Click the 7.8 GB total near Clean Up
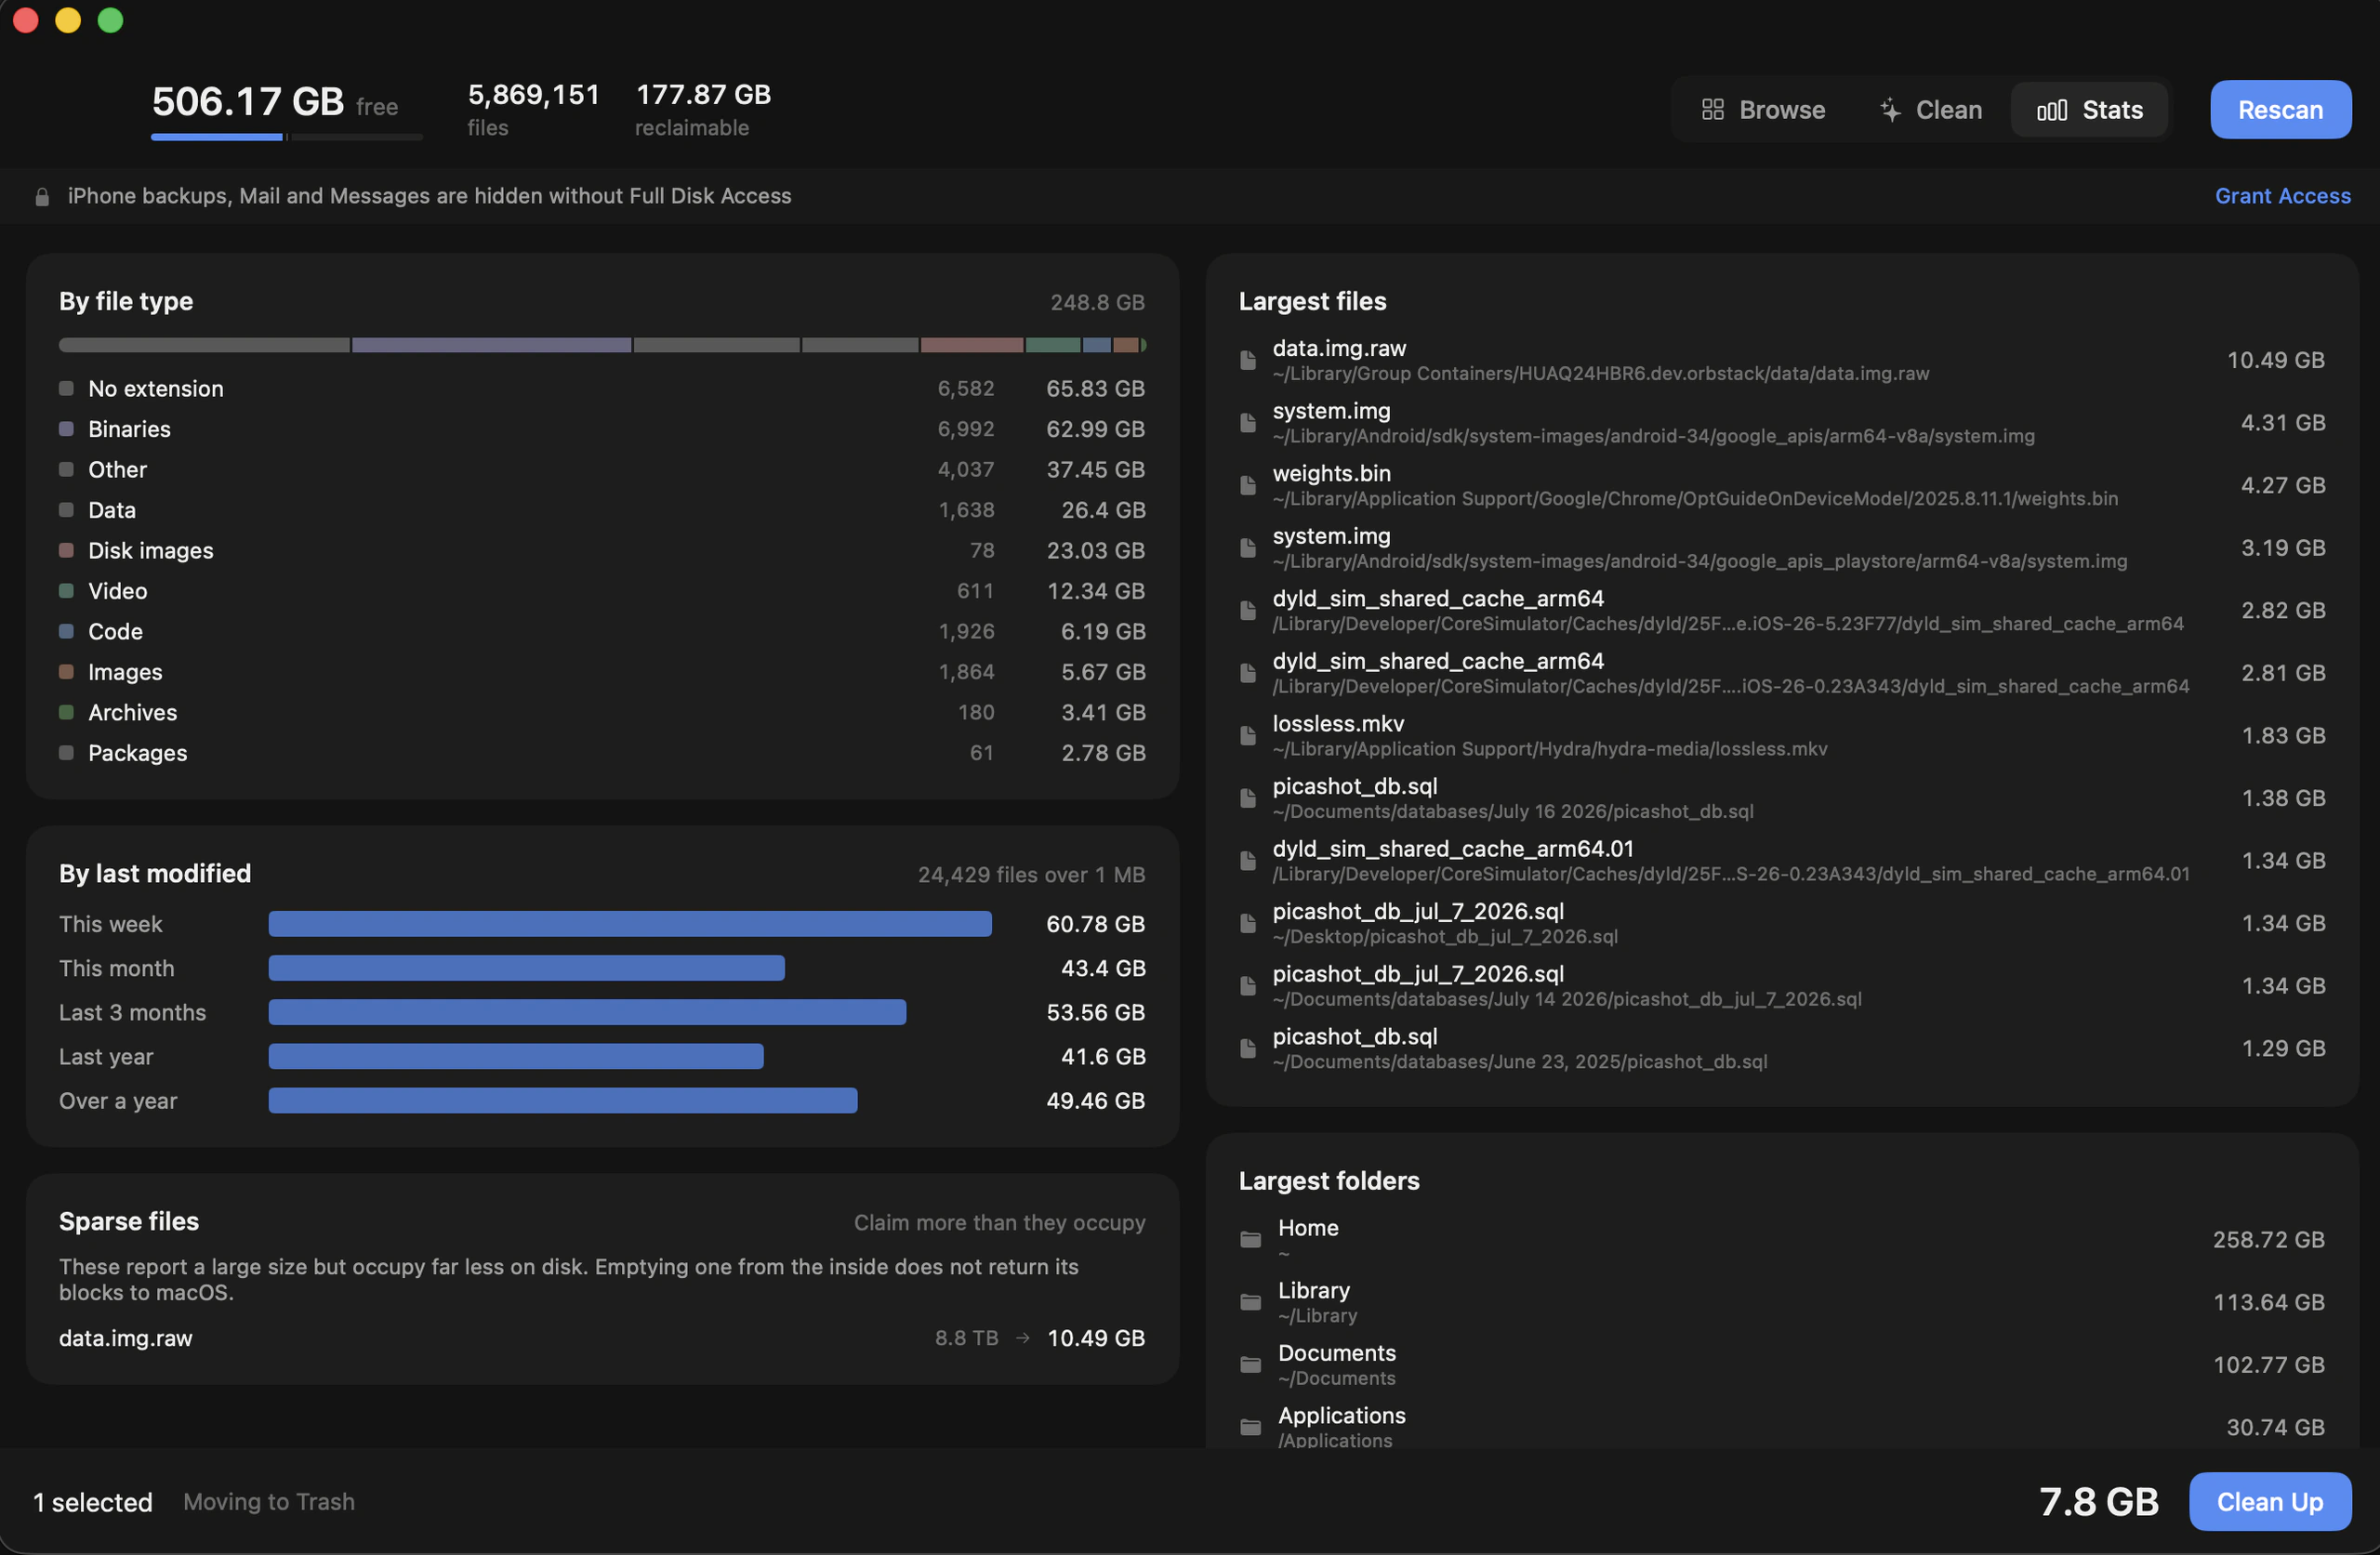2380x1555 pixels. pos(2098,1502)
